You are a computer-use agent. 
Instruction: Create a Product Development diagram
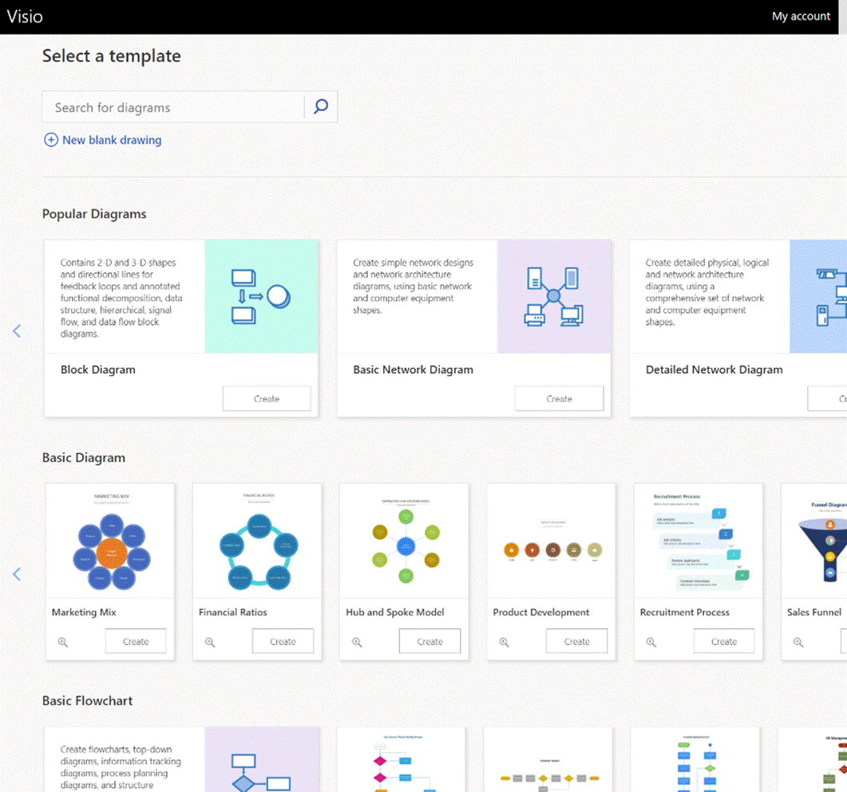tap(577, 641)
